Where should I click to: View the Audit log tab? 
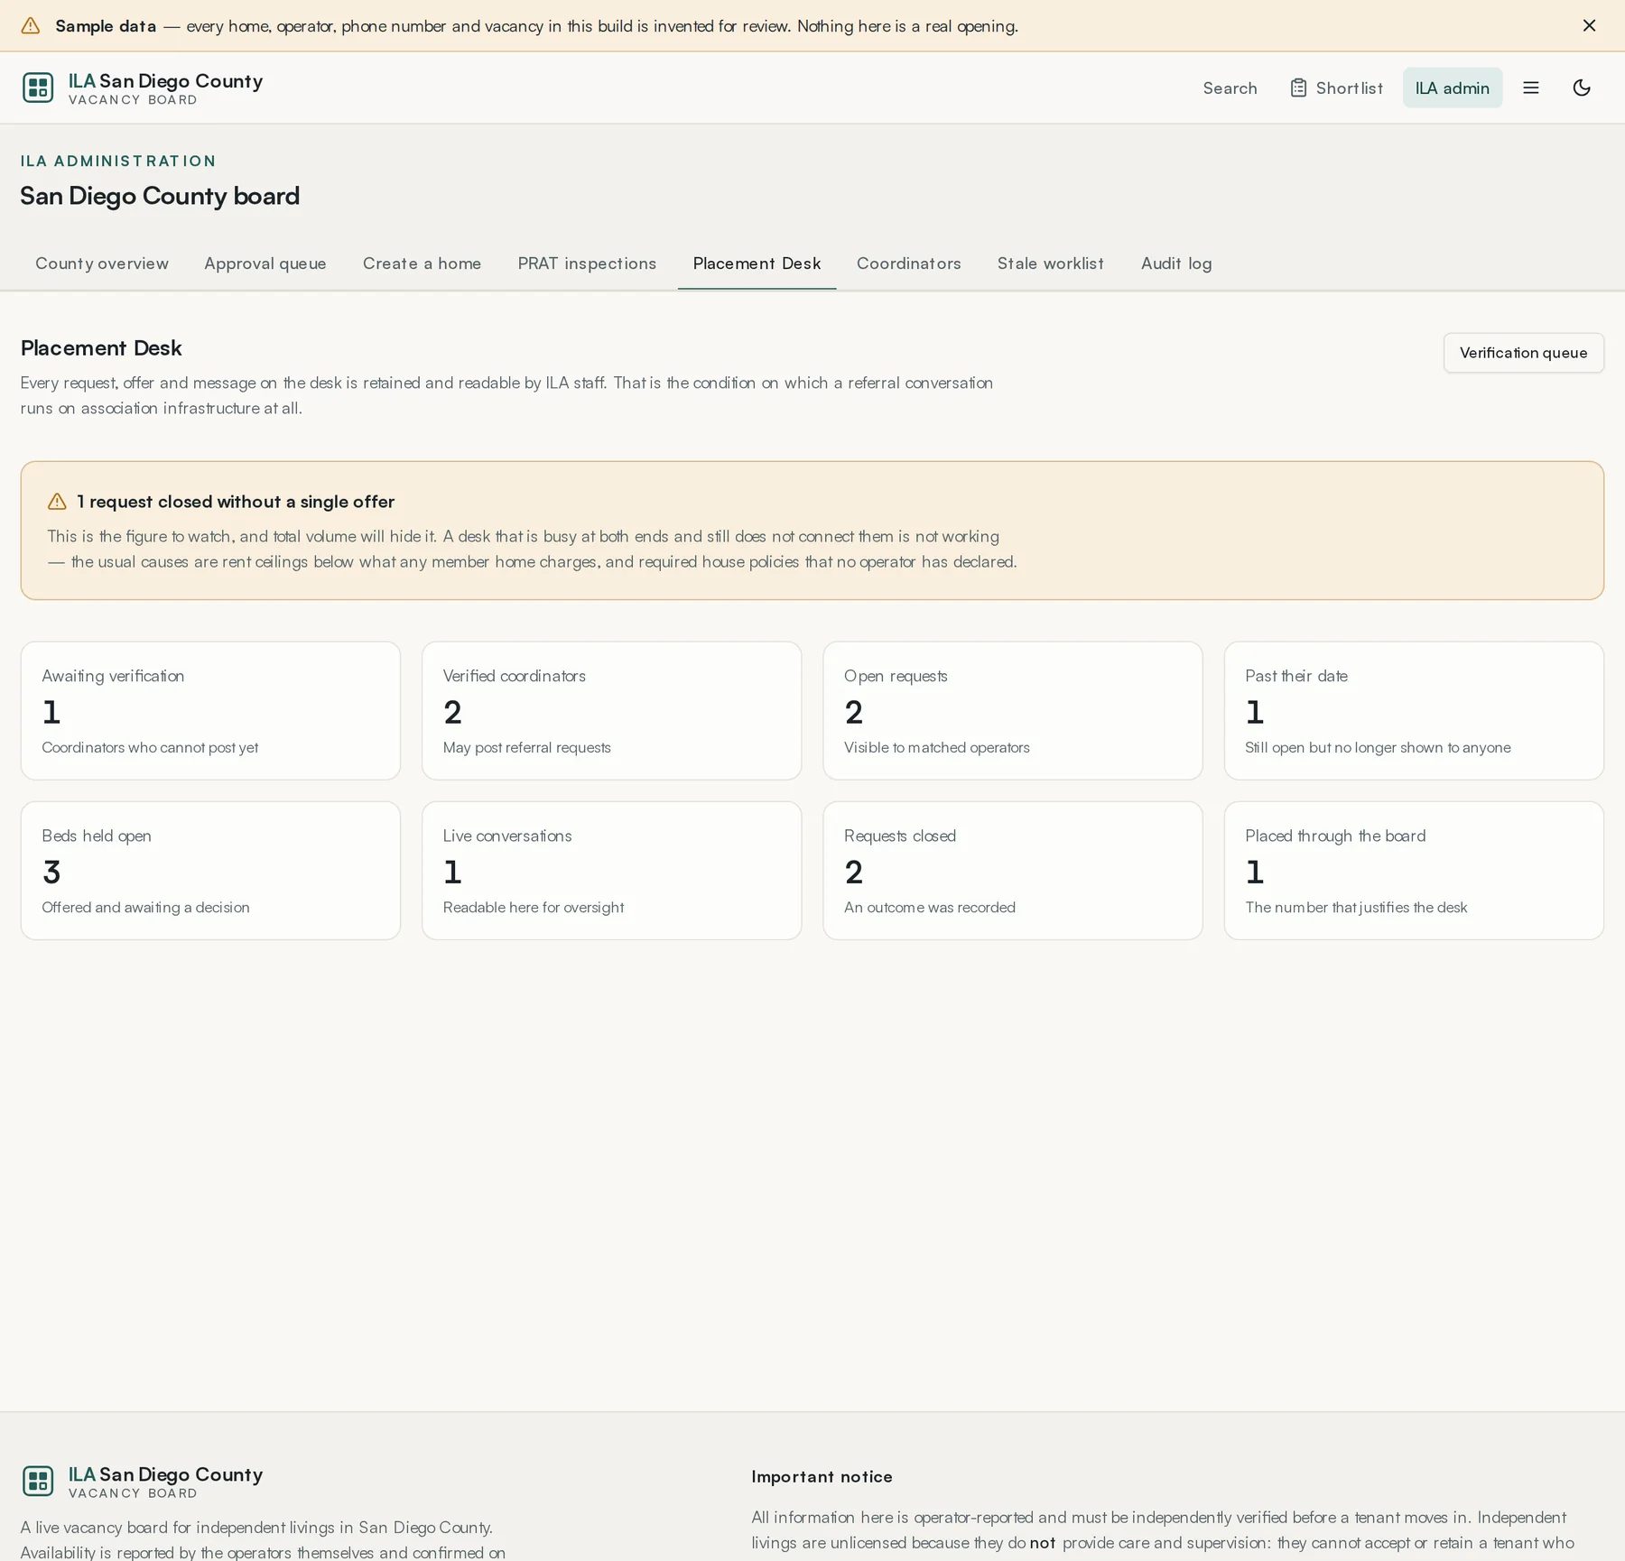tap(1176, 263)
